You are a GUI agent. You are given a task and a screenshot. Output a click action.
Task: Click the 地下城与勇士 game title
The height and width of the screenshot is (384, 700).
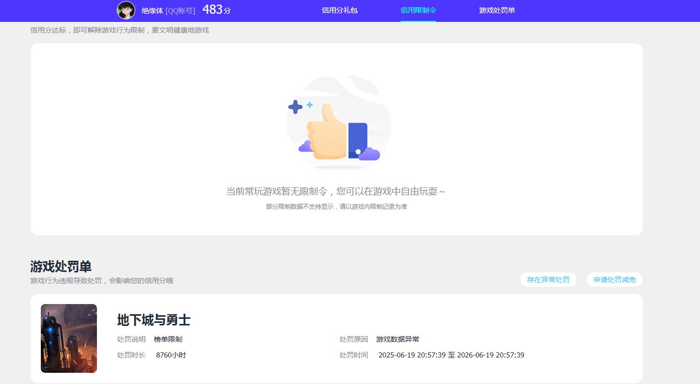click(154, 320)
